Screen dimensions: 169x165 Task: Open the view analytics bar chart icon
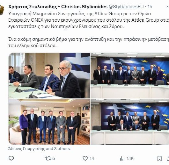[x=122, y=159]
